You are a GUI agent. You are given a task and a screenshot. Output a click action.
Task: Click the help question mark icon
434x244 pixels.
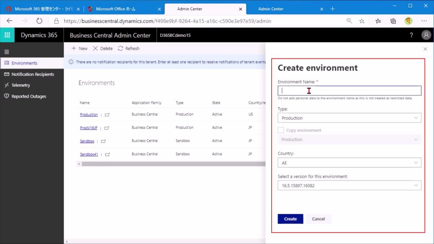tap(411, 35)
